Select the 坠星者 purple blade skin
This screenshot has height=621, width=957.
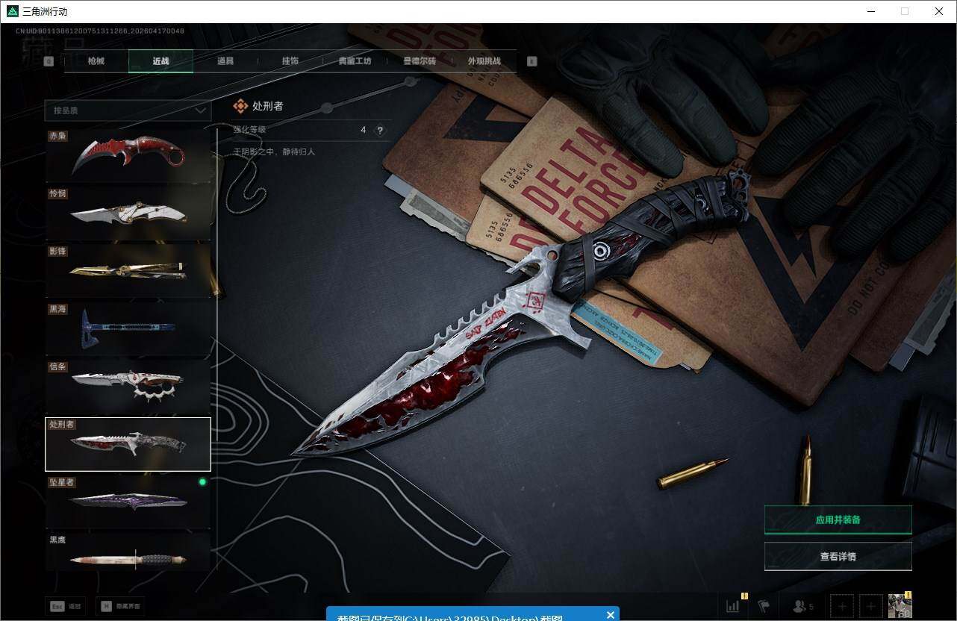[x=128, y=501]
